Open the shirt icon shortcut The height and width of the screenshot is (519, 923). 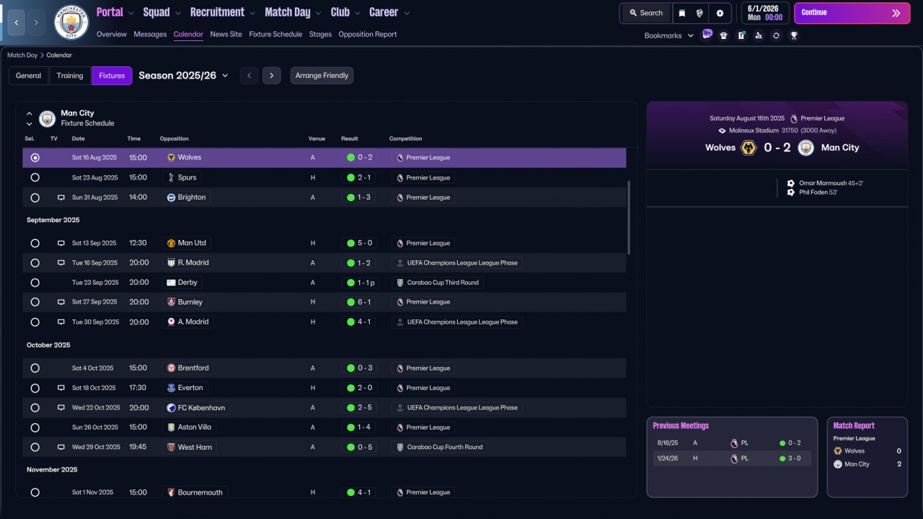point(723,35)
